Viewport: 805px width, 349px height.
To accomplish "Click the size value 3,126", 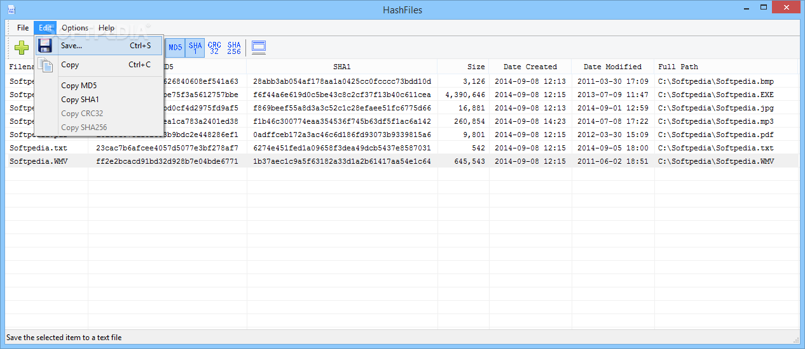I will point(474,81).
